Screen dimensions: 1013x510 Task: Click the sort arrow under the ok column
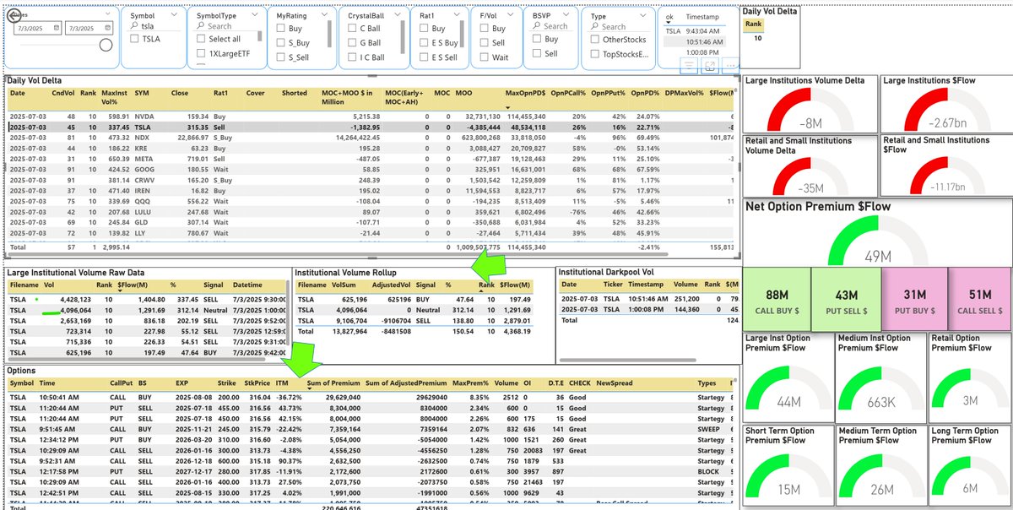pos(669,24)
